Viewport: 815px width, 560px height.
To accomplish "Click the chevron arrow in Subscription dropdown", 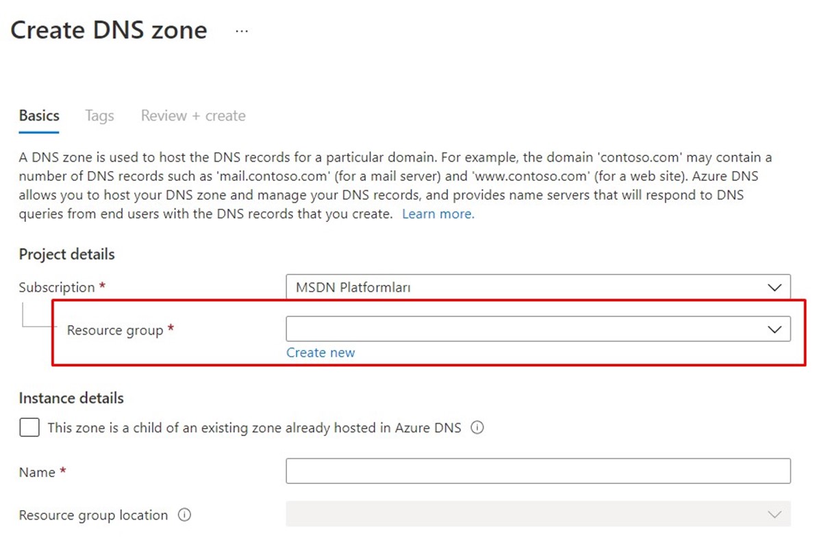I will click(x=775, y=288).
